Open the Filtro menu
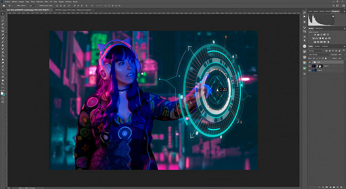The width and height of the screenshot is (346, 189). [x=46, y=2]
